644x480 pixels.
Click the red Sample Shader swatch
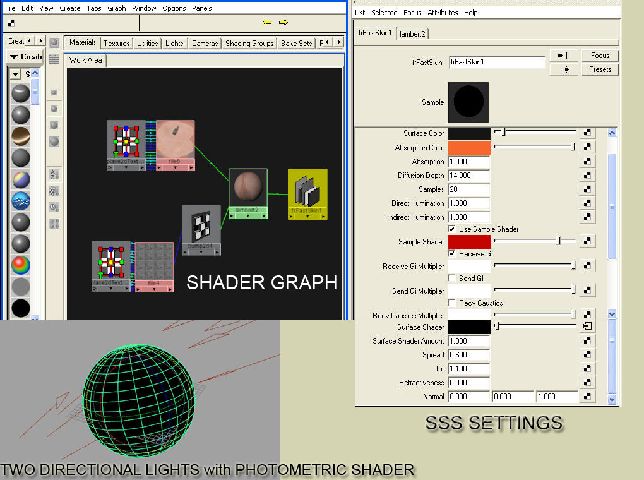click(468, 242)
